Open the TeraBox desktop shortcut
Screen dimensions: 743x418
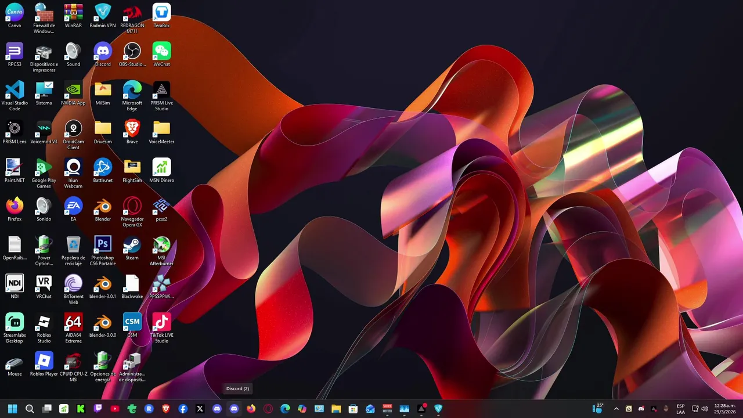point(161,16)
